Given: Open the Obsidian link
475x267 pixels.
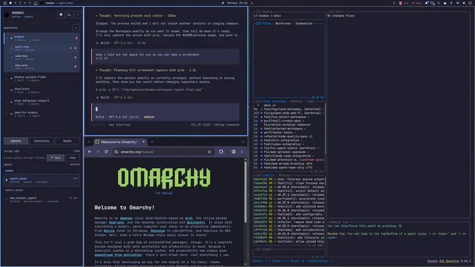Looking at the screenshot, I should (x=158, y=231).
